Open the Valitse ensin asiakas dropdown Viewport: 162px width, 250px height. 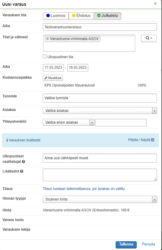pyautogui.click(x=69, y=122)
